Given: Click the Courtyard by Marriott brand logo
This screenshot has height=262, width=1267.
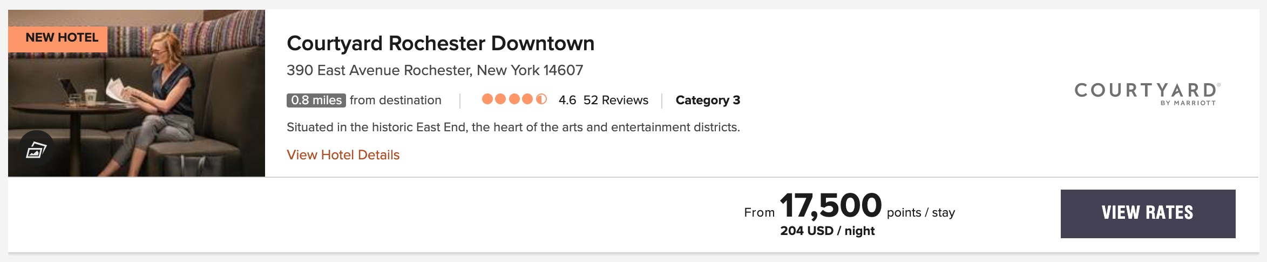Looking at the screenshot, I should [x=1147, y=93].
